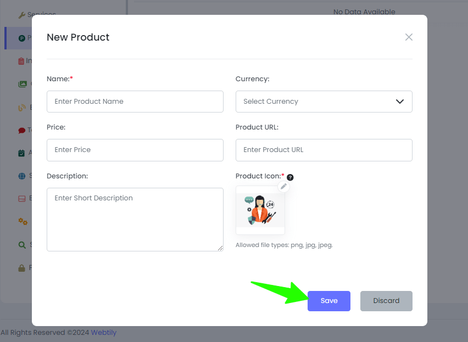The image size is (468, 342).
Task: Click the green gallery images icon in sidebar
Action: (23, 84)
